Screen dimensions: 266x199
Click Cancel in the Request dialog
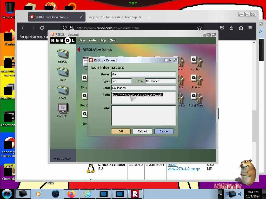point(164,131)
